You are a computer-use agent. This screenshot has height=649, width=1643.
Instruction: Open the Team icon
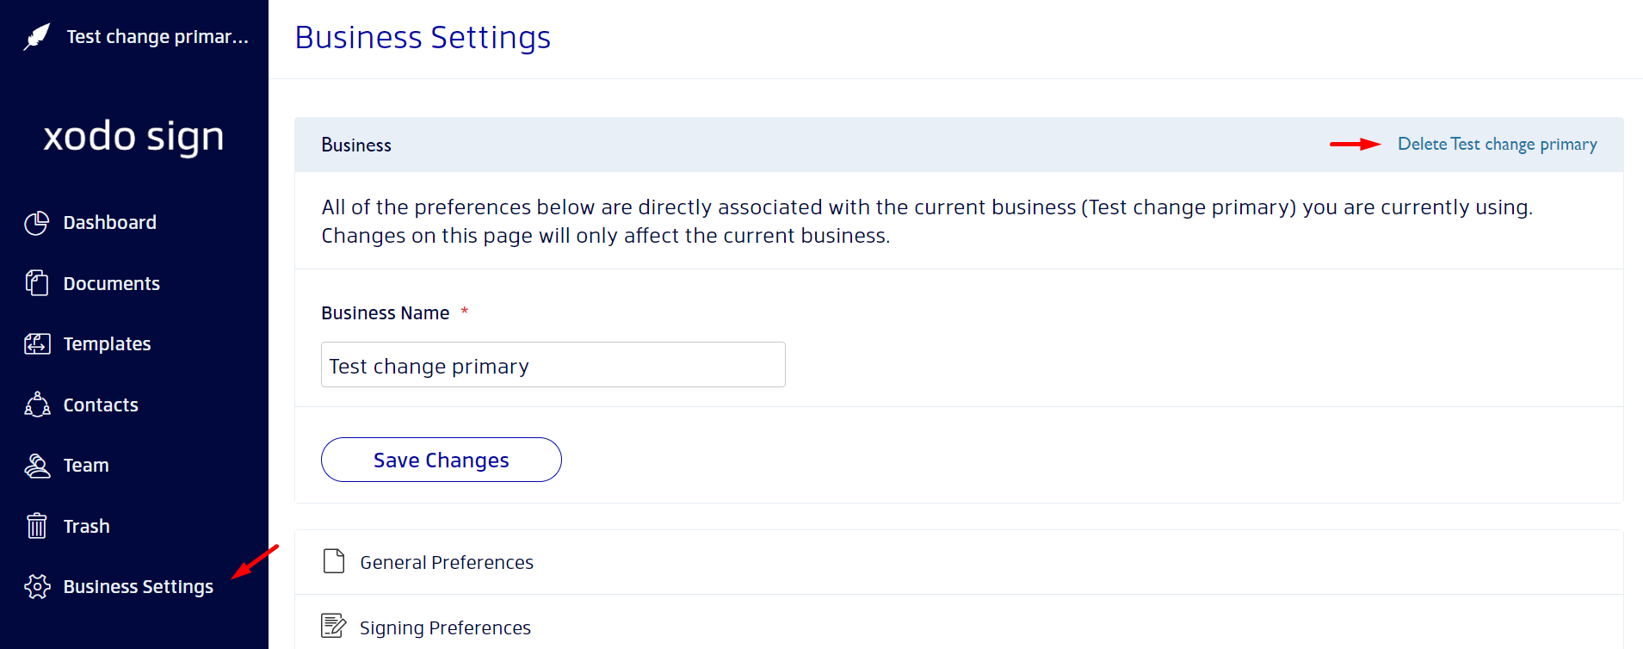[x=37, y=466]
